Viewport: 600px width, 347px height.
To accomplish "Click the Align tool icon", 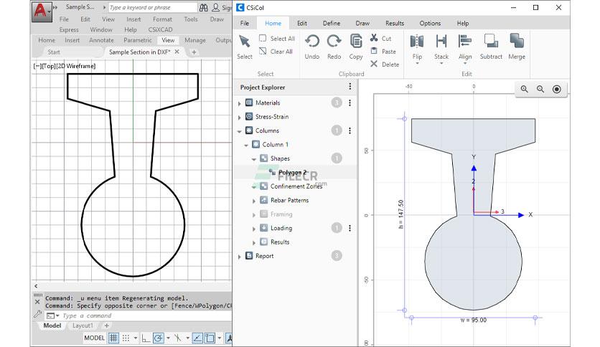I will point(465,42).
